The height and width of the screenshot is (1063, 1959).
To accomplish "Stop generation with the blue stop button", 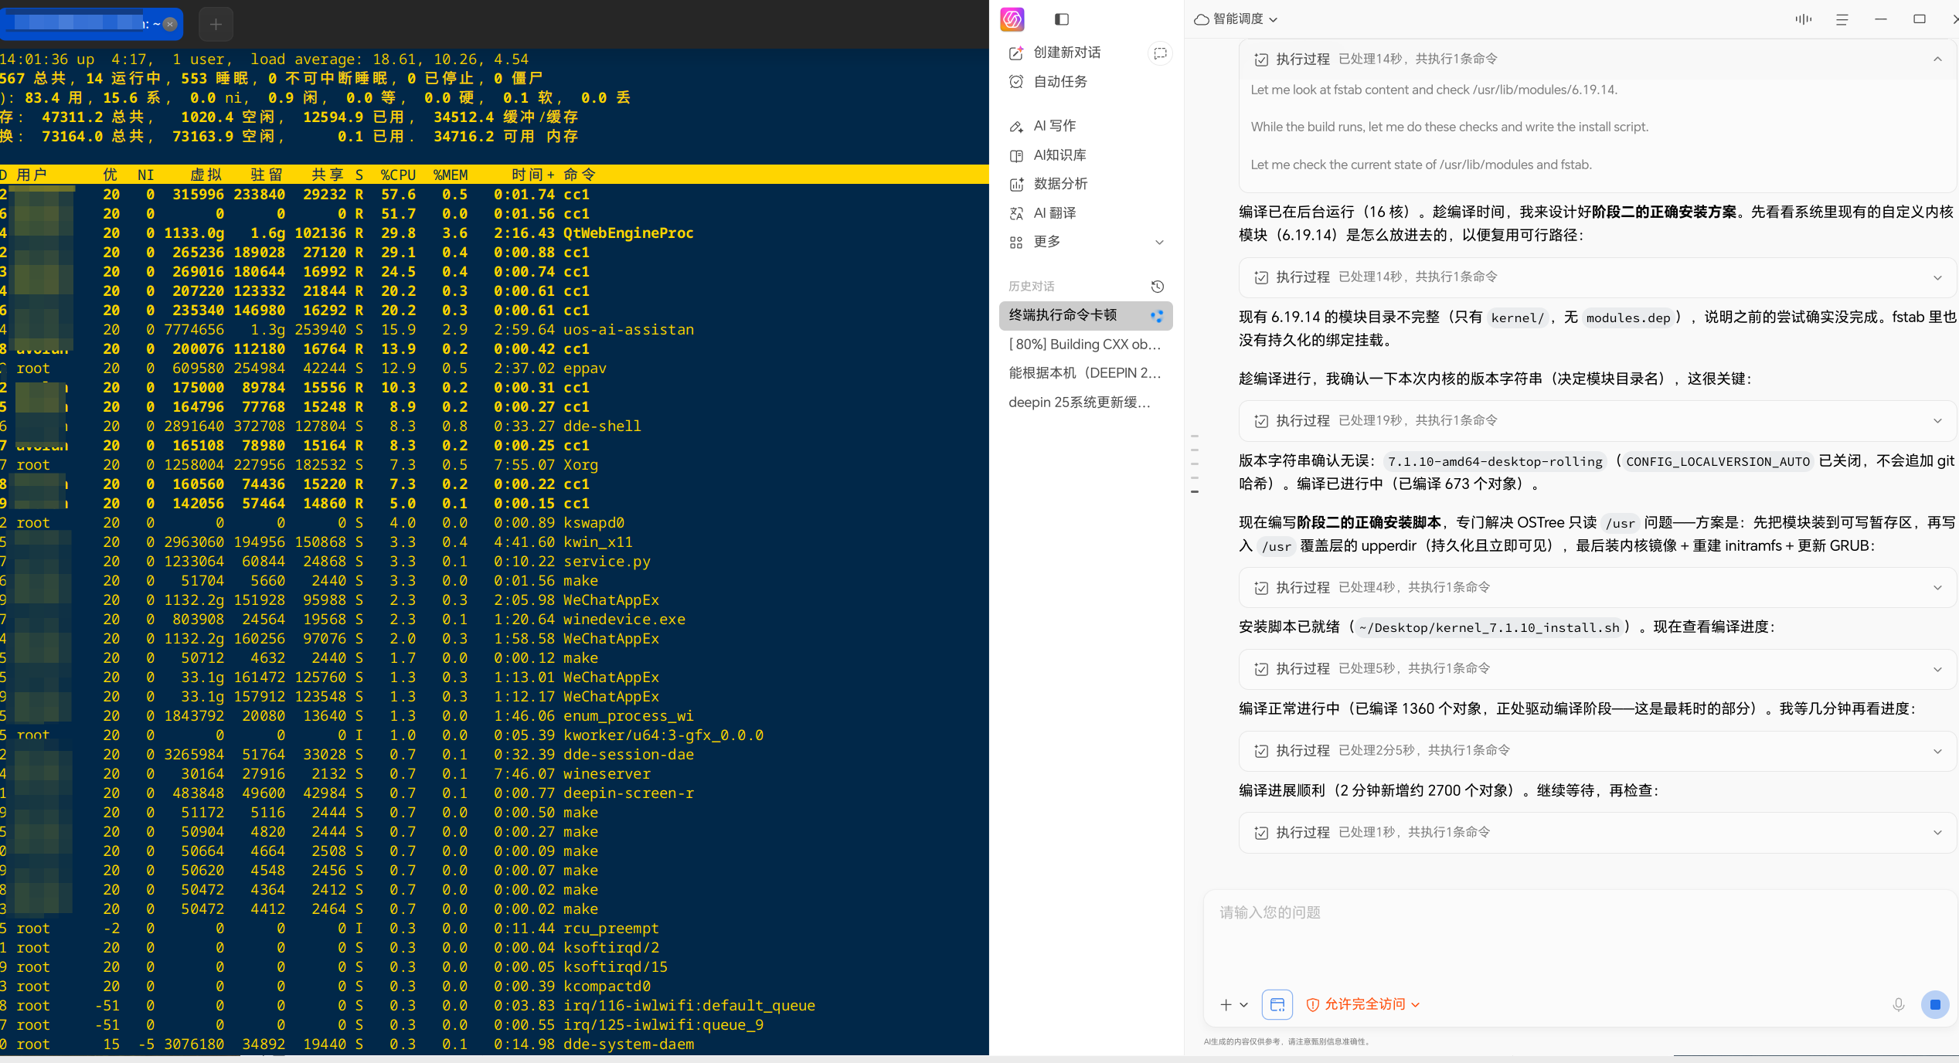I will pos(1934,1004).
